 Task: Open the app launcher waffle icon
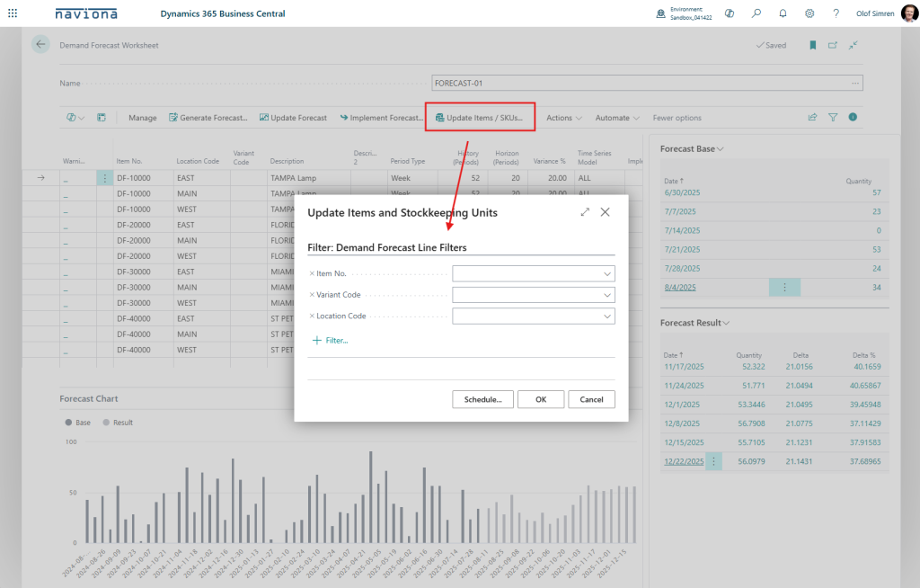(x=12, y=13)
